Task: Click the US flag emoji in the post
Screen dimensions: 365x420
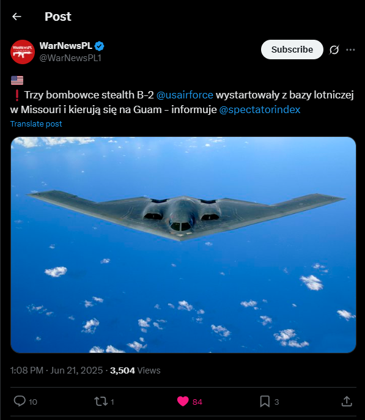Action: point(17,80)
